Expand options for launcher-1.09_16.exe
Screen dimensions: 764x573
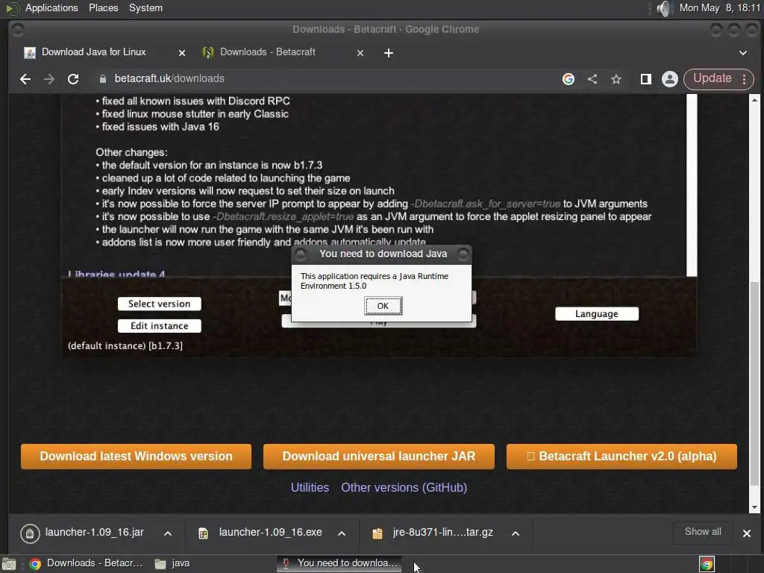pos(342,533)
